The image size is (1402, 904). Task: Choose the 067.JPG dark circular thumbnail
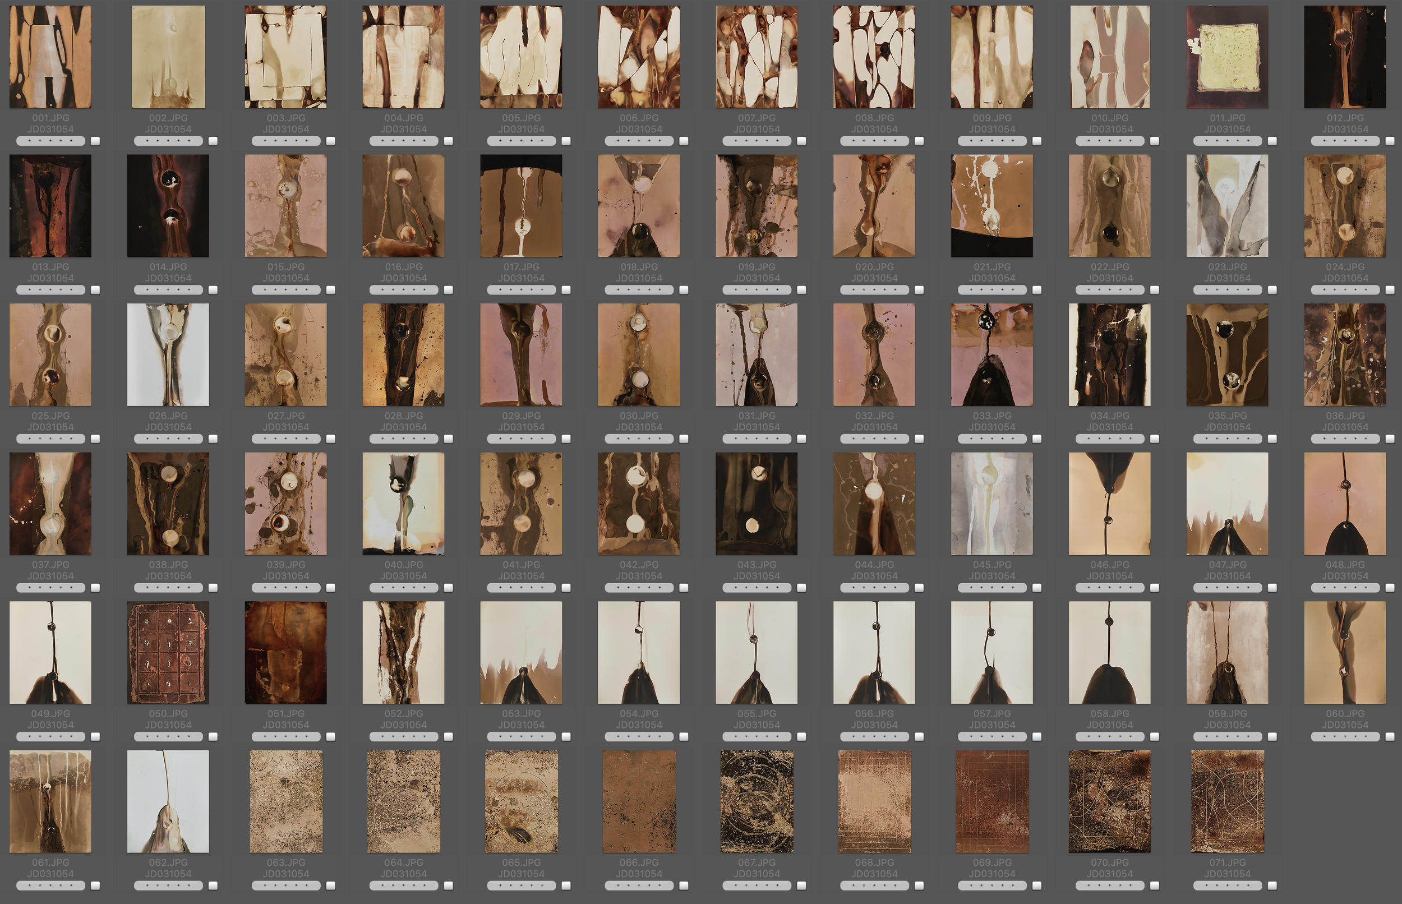(757, 801)
